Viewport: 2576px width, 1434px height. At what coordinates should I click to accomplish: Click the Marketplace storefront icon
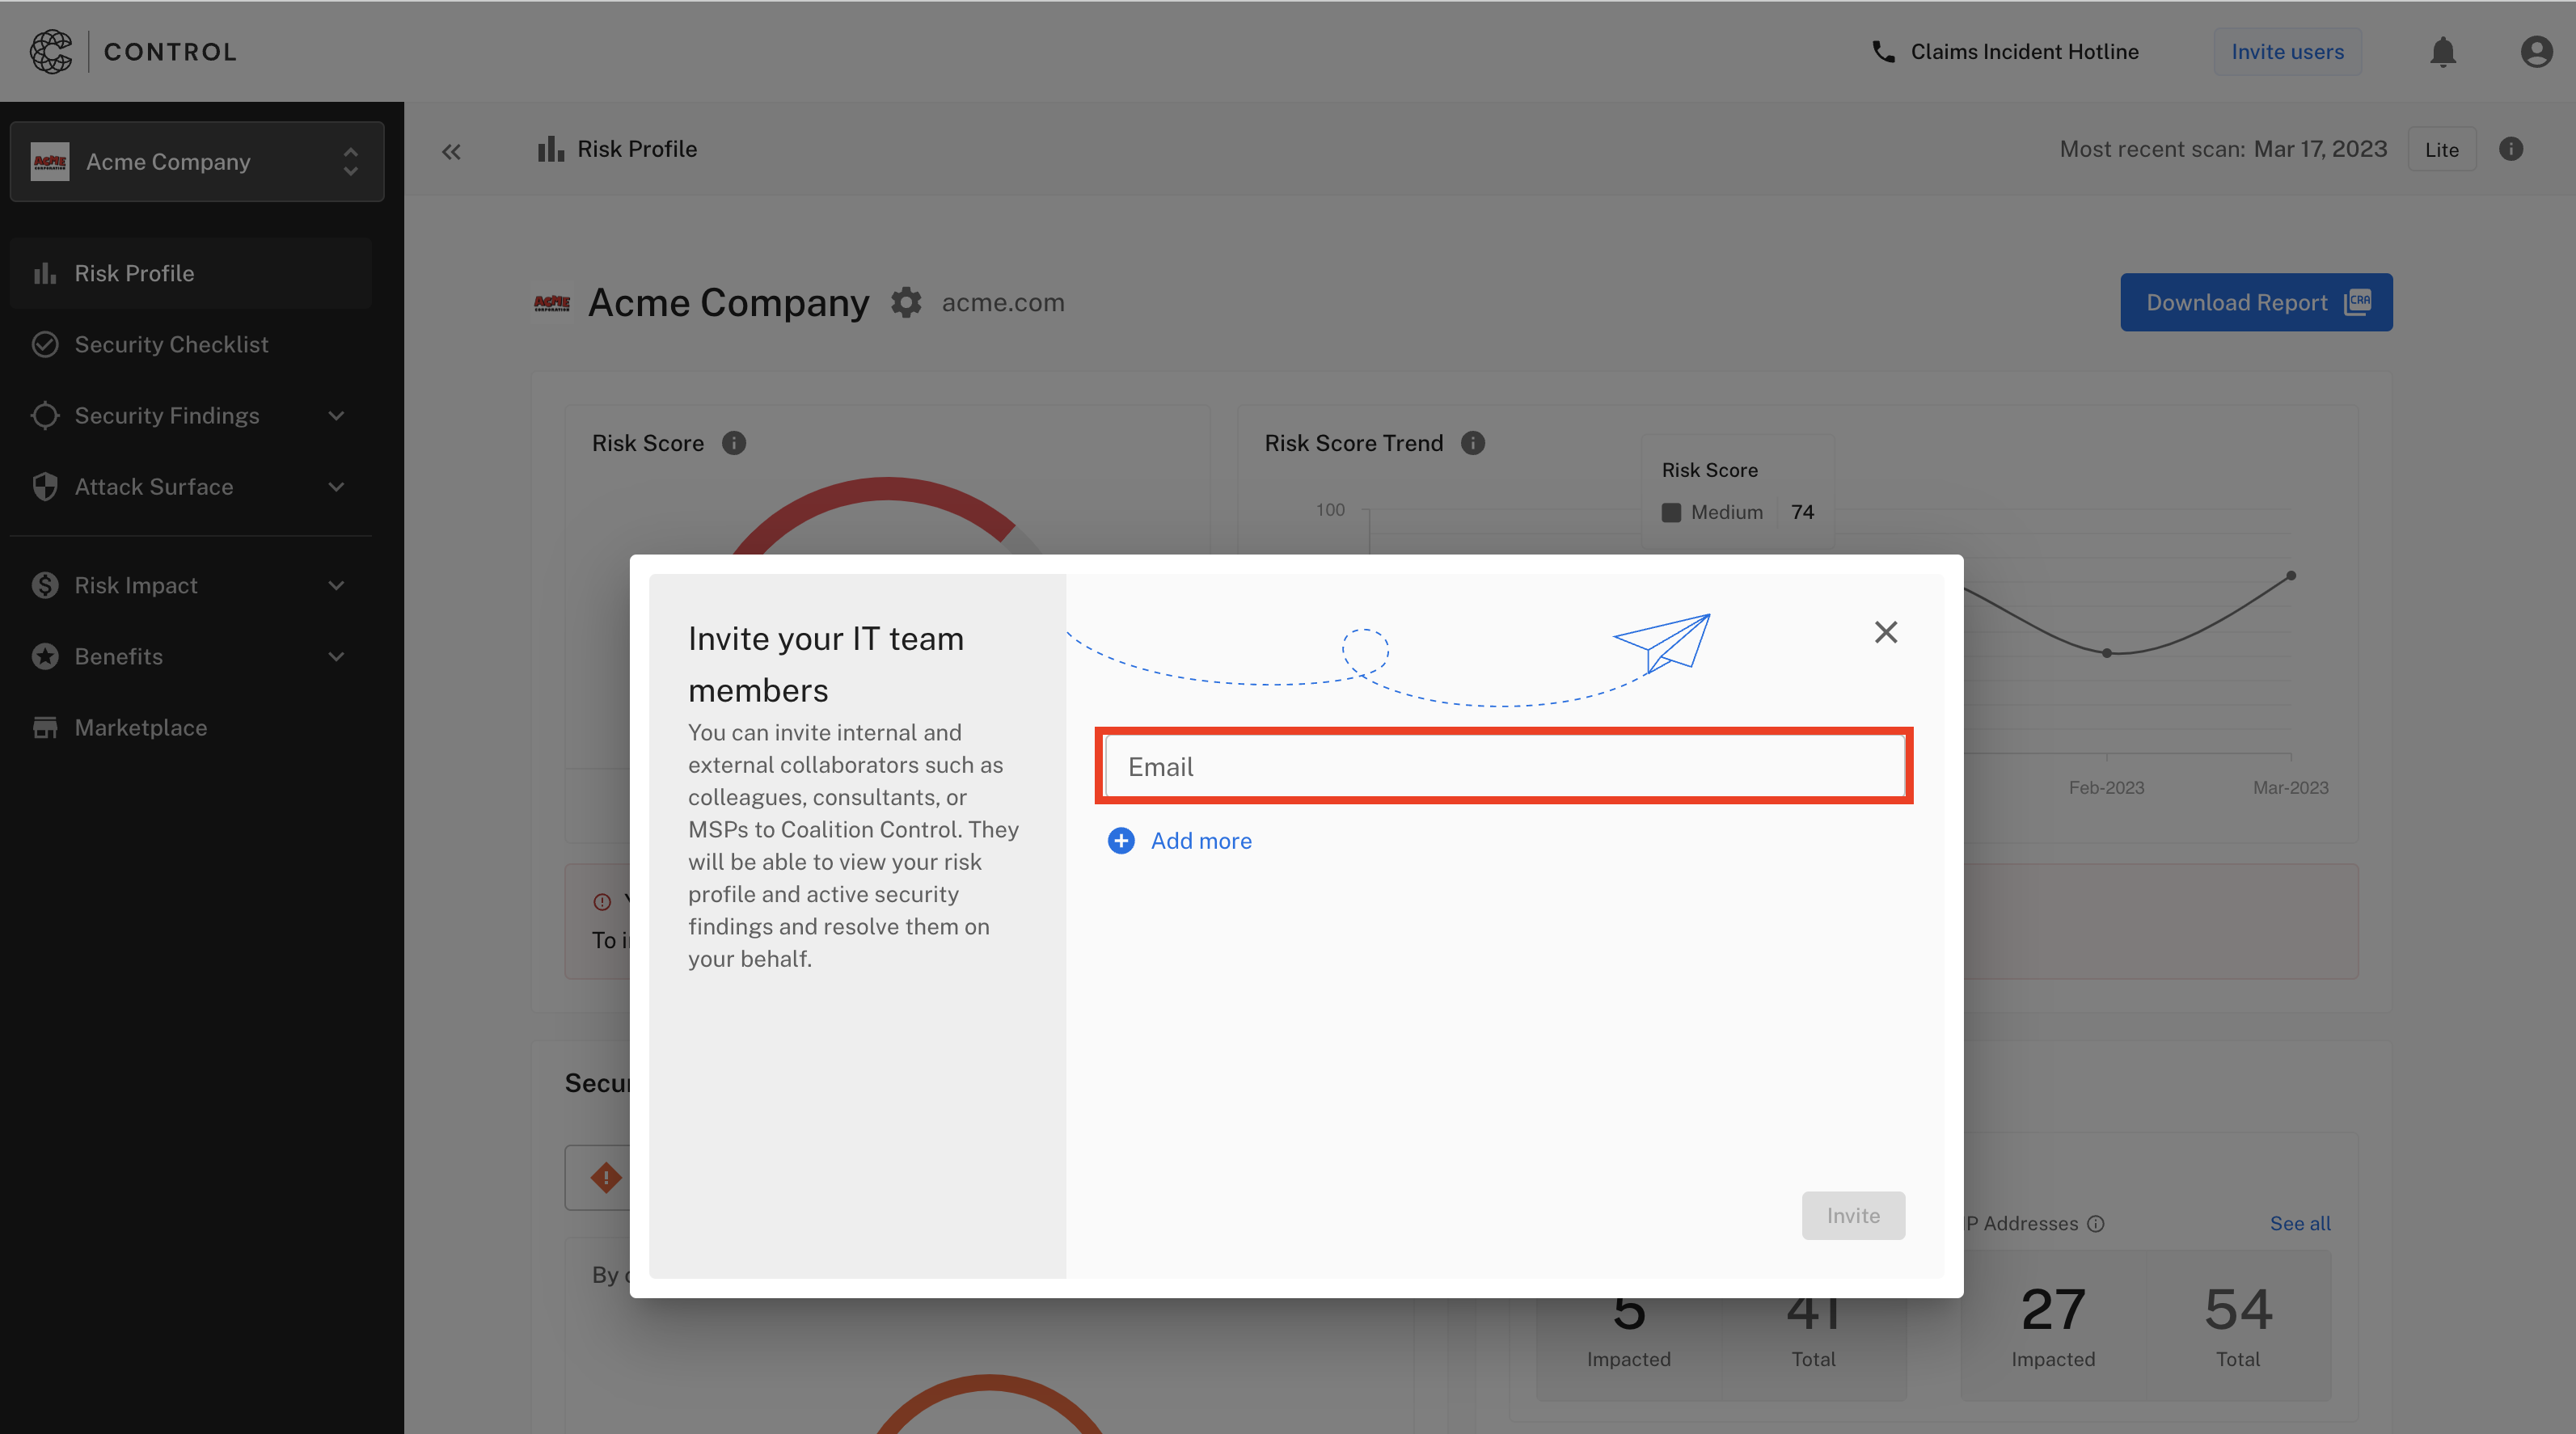click(45, 727)
